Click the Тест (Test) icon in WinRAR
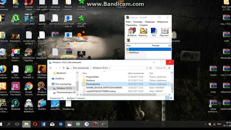This screenshot has width=231, height=130. 154,32
